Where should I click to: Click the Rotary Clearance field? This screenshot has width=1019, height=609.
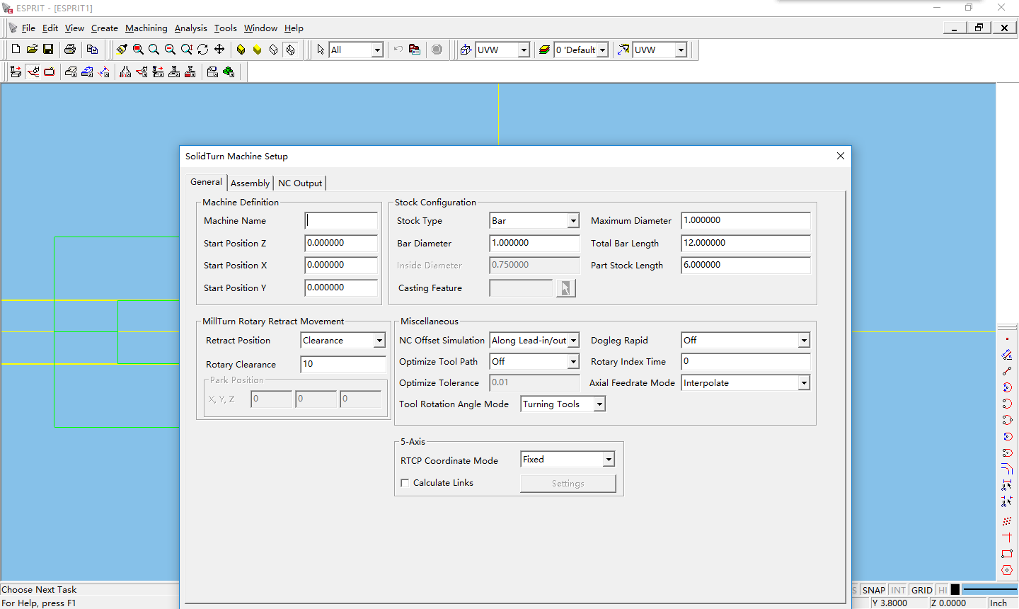[x=343, y=364]
